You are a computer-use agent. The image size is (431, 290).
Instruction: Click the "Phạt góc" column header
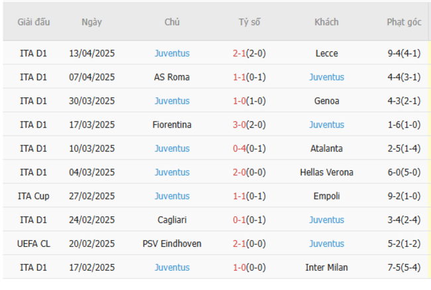(404, 22)
